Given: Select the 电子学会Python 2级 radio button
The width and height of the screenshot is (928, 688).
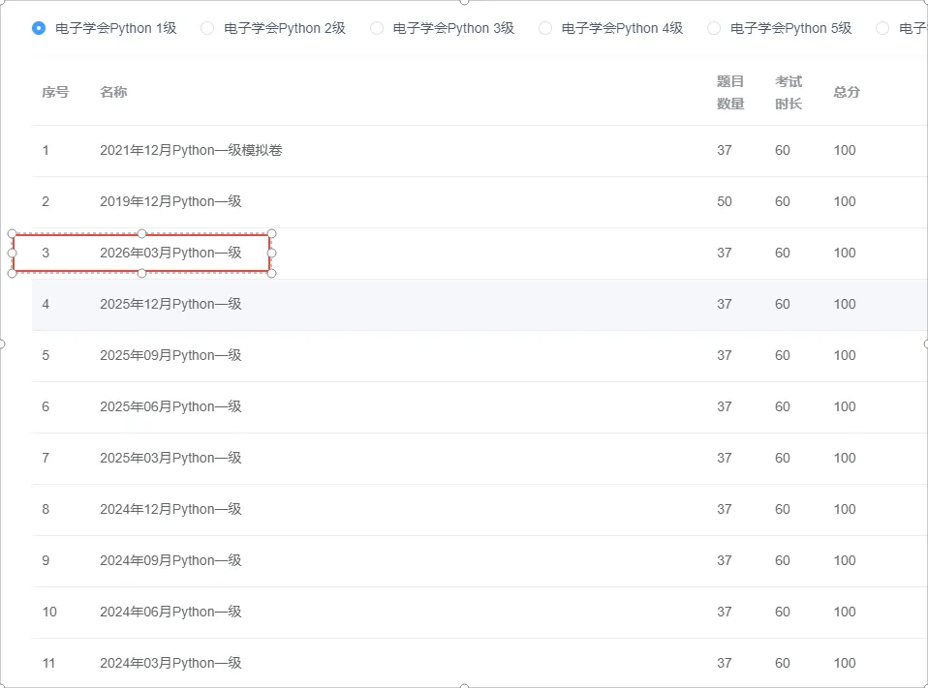Looking at the screenshot, I should click(207, 28).
